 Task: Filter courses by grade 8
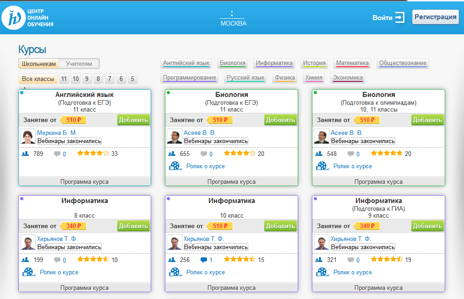coord(98,79)
